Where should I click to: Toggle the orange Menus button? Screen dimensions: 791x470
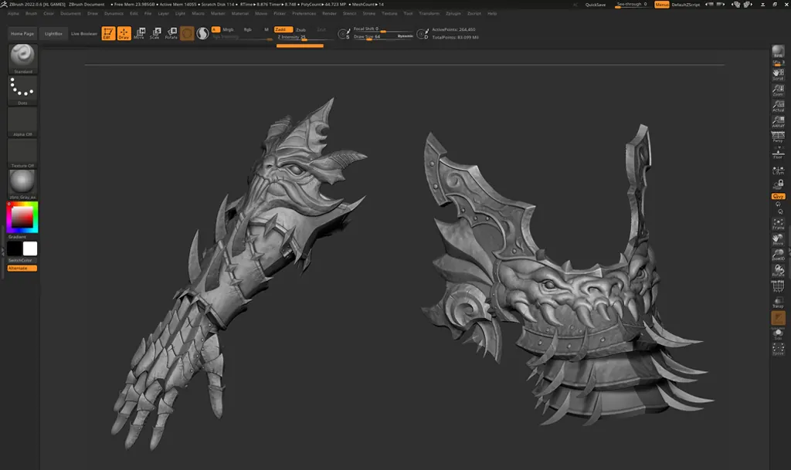661,5
